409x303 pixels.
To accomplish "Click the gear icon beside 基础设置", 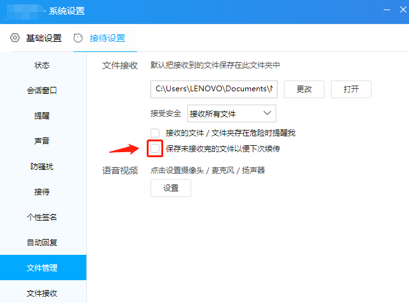I will pos(15,38).
